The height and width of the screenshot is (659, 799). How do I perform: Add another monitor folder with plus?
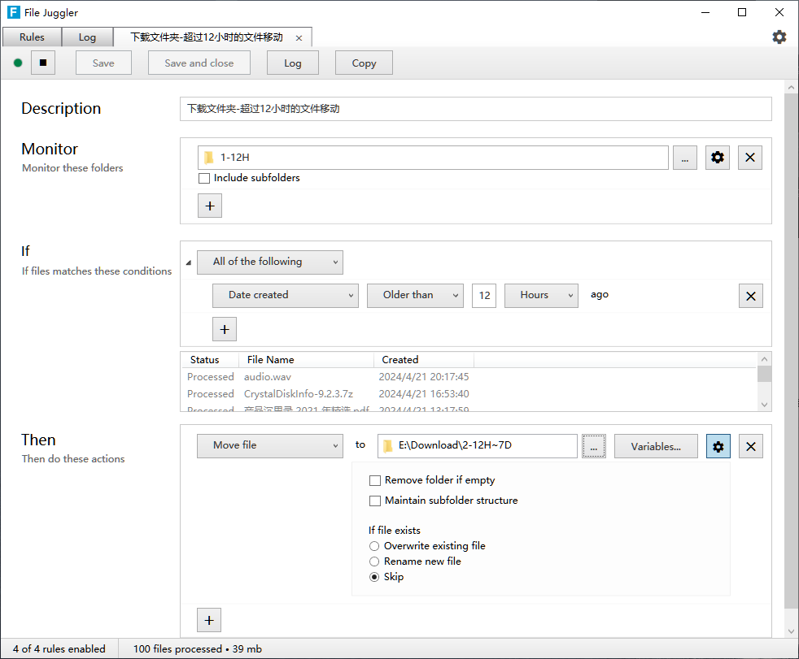pyautogui.click(x=209, y=206)
